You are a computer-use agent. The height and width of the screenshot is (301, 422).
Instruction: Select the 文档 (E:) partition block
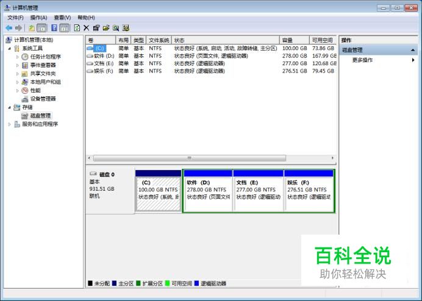click(259, 191)
